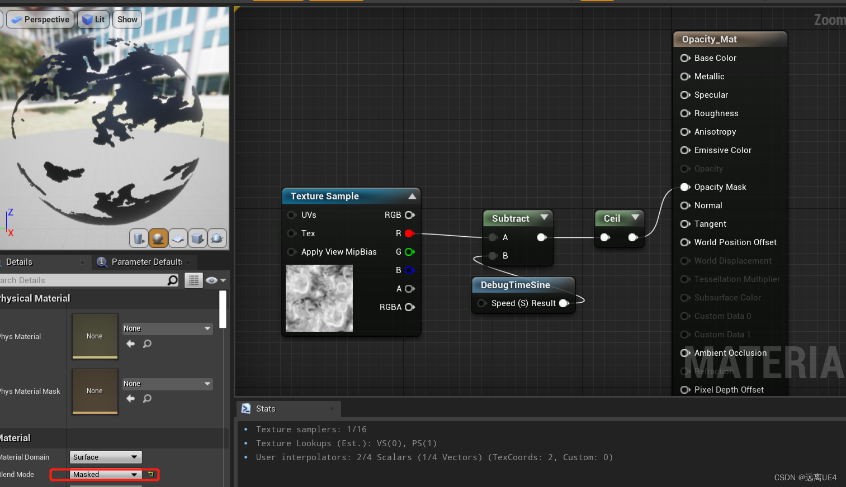Screen dimensions: 846x487
Task: Select the teapot preview mesh icon
Action: point(217,238)
